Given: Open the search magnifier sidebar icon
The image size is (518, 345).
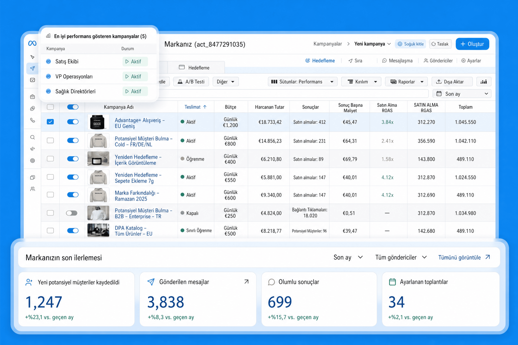Looking at the screenshot, I should point(32,137).
